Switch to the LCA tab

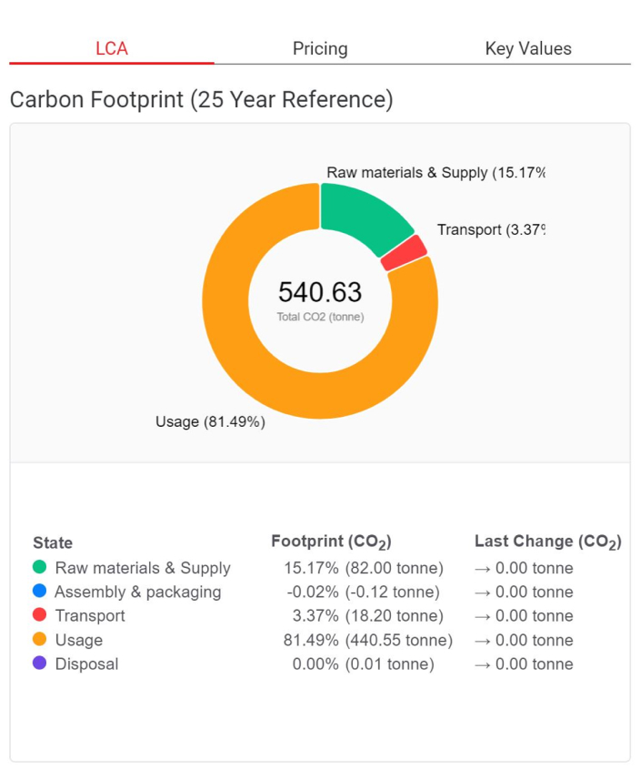click(112, 49)
